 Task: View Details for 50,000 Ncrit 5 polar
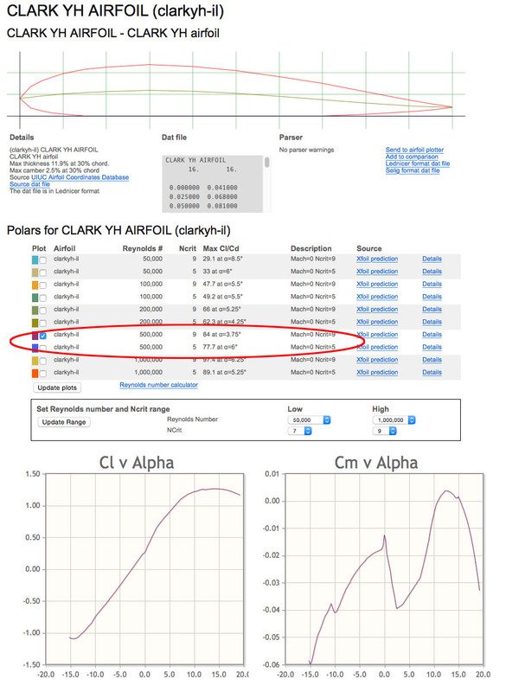[x=432, y=272]
